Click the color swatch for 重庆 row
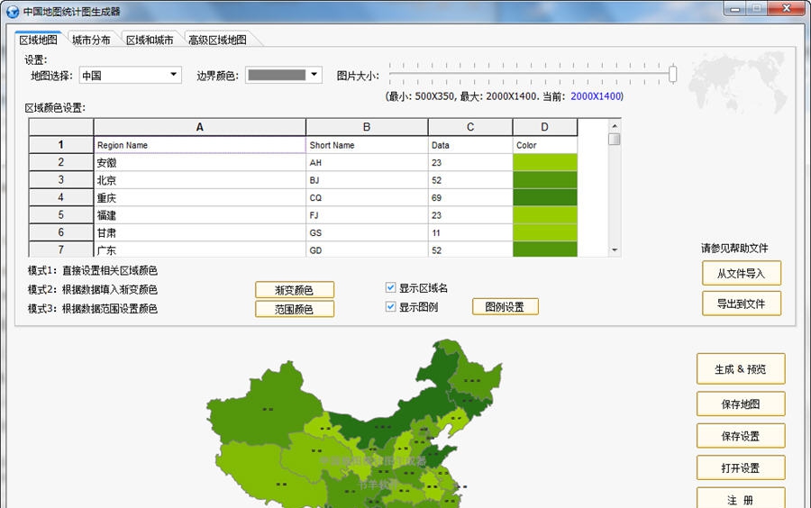 545,197
